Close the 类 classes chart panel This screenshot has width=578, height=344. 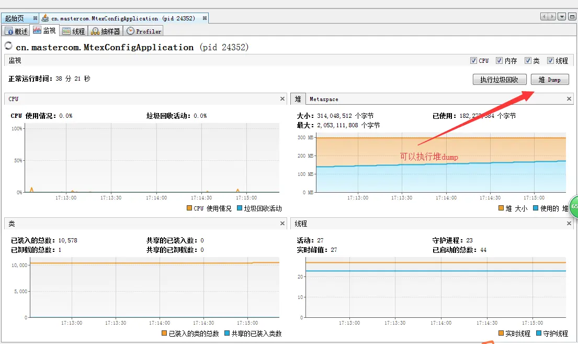click(282, 223)
